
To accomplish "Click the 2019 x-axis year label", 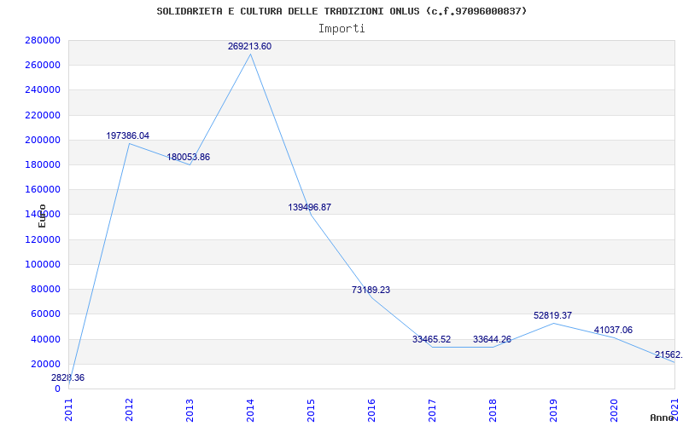I will tap(553, 411).
